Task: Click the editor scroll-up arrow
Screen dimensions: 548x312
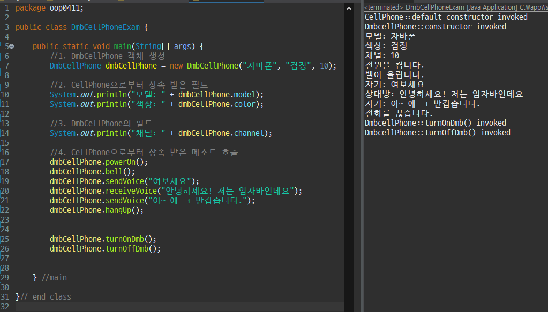Action: pos(349,8)
